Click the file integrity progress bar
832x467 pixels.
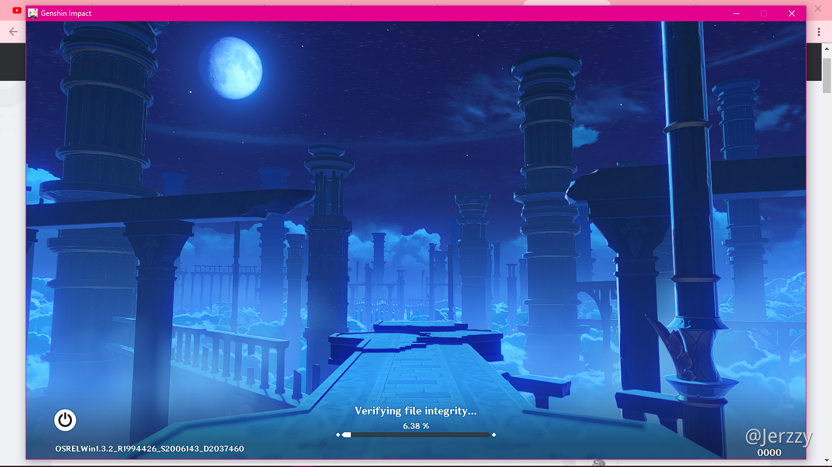pos(416,435)
